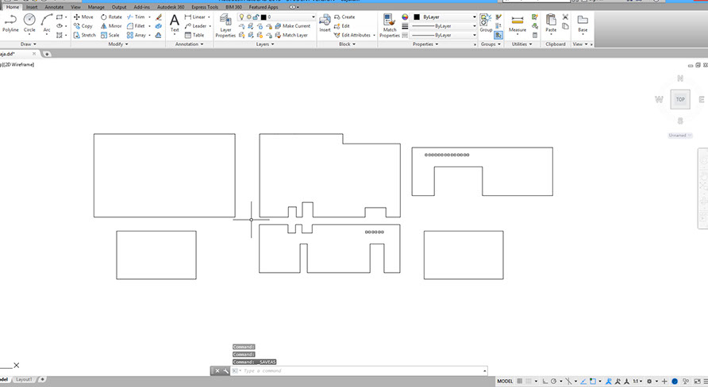Click TOP face of ViewCube
708x387 pixels.
680,99
